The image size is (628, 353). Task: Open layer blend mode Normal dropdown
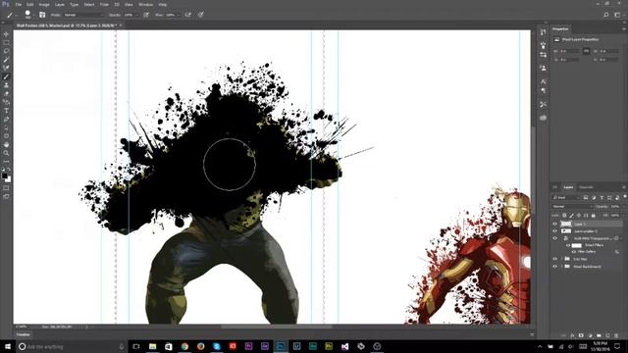pyautogui.click(x=573, y=207)
